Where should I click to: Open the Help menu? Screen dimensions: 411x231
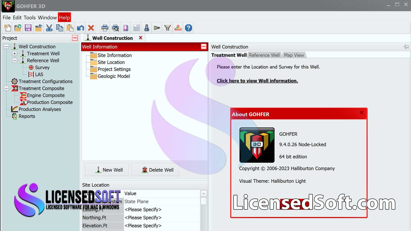point(64,17)
